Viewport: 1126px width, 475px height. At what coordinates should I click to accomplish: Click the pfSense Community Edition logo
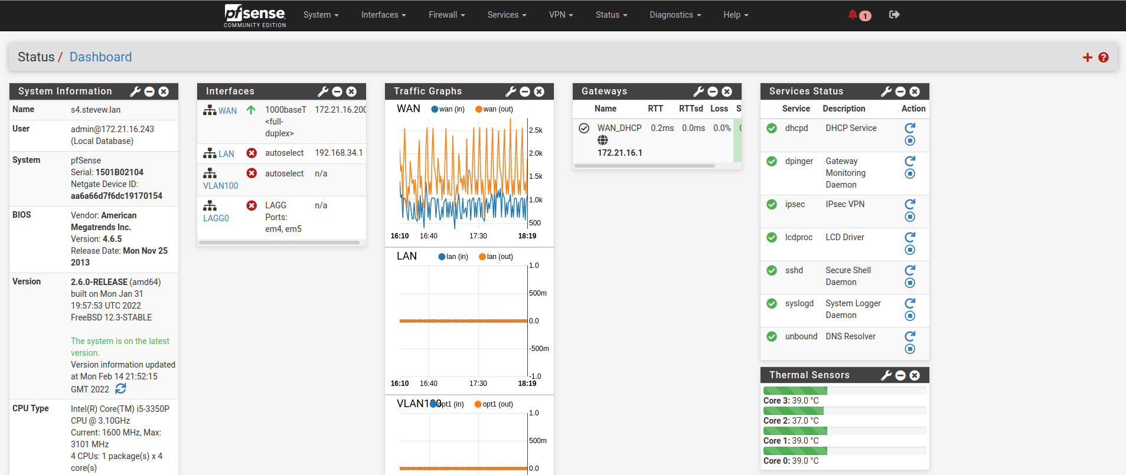coord(255,15)
